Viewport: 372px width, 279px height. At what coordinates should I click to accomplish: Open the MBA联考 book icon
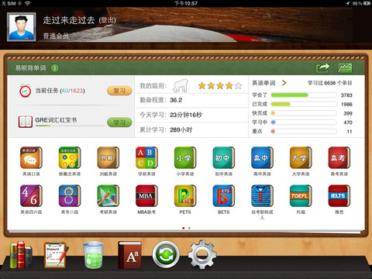(146, 195)
